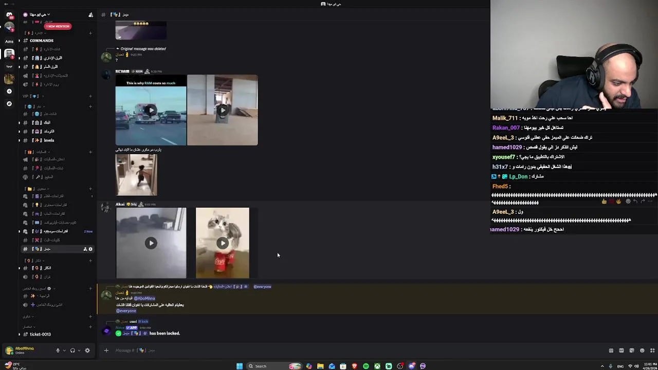Click Add a Server plus icon
This screenshot has width=658, height=370.
click(x=9, y=91)
